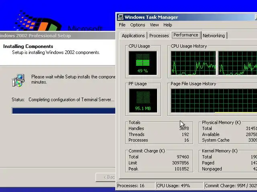Click the Back button in Setup window

pos(106,177)
